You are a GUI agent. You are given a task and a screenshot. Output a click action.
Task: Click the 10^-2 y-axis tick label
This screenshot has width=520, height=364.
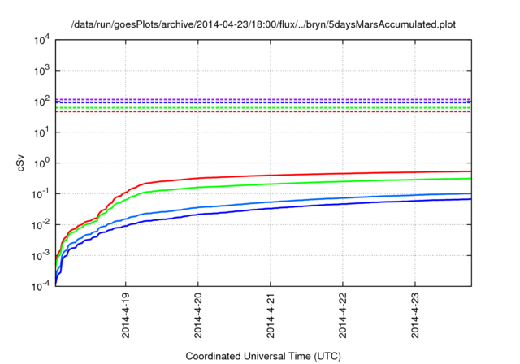[x=41, y=225]
